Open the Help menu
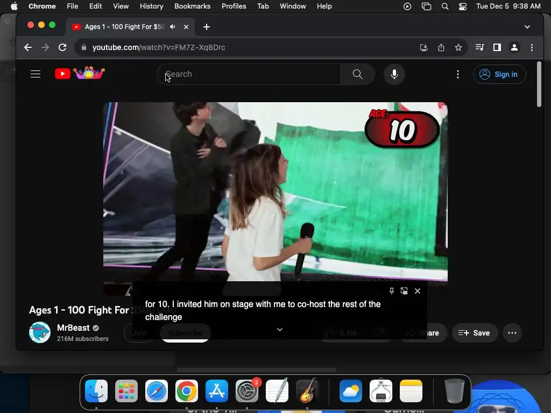 324,6
